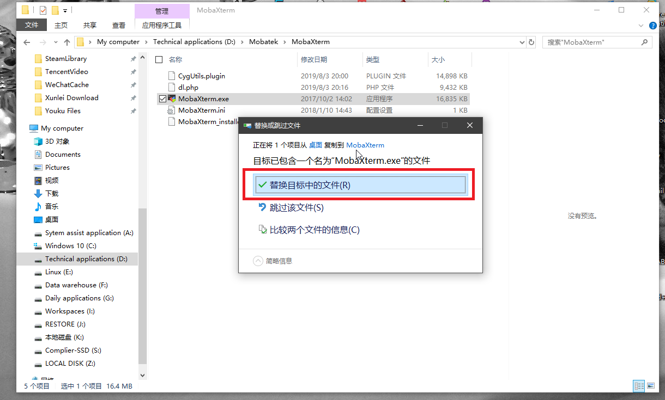The image size is (665, 400).
Task: Open WeChatCache in quick access
Action: pos(67,84)
